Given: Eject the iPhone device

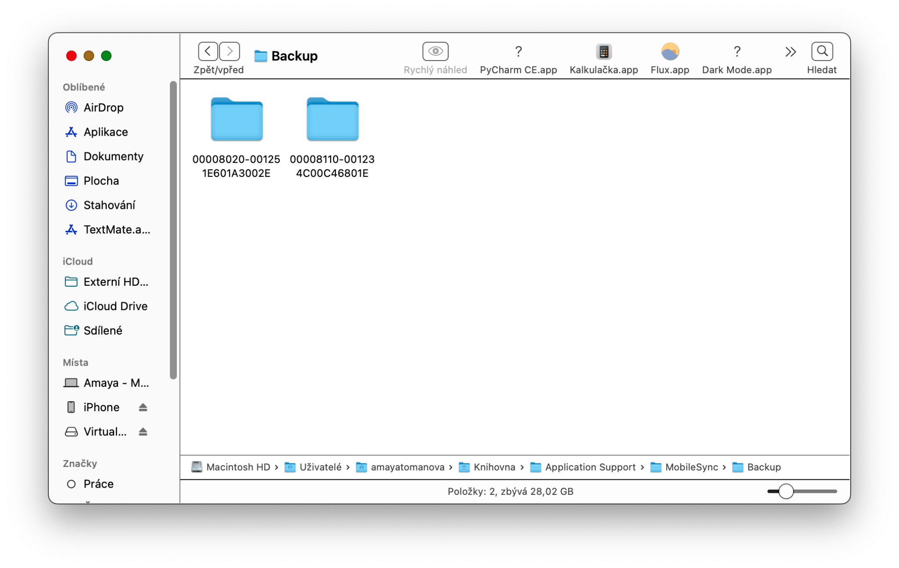Looking at the screenshot, I should (143, 407).
